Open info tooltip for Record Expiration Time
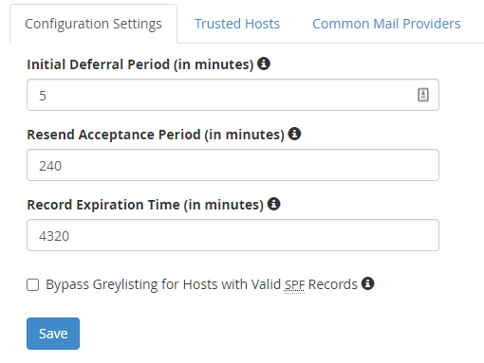484x363 pixels. click(x=273, y=204)
